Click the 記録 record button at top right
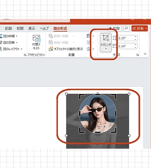The height and width of the screenshot is (168, 151). point(115,29)
